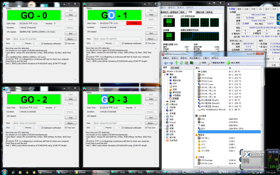Viewport: 280px width, 175px height.
Task: Open Chrome from the taskbar
Action: (x=27, y=172)
